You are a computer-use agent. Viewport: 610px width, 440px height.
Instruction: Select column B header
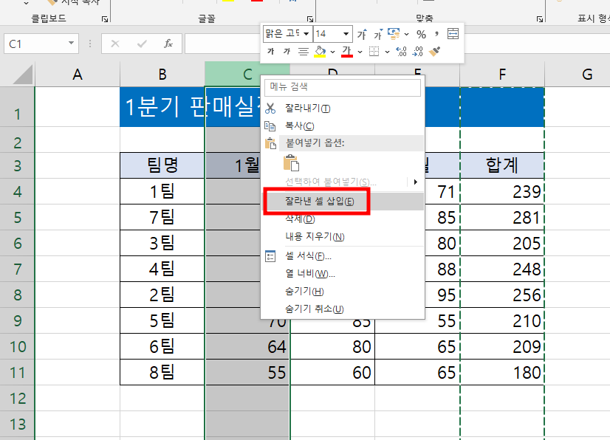click(x=162, y=75)
